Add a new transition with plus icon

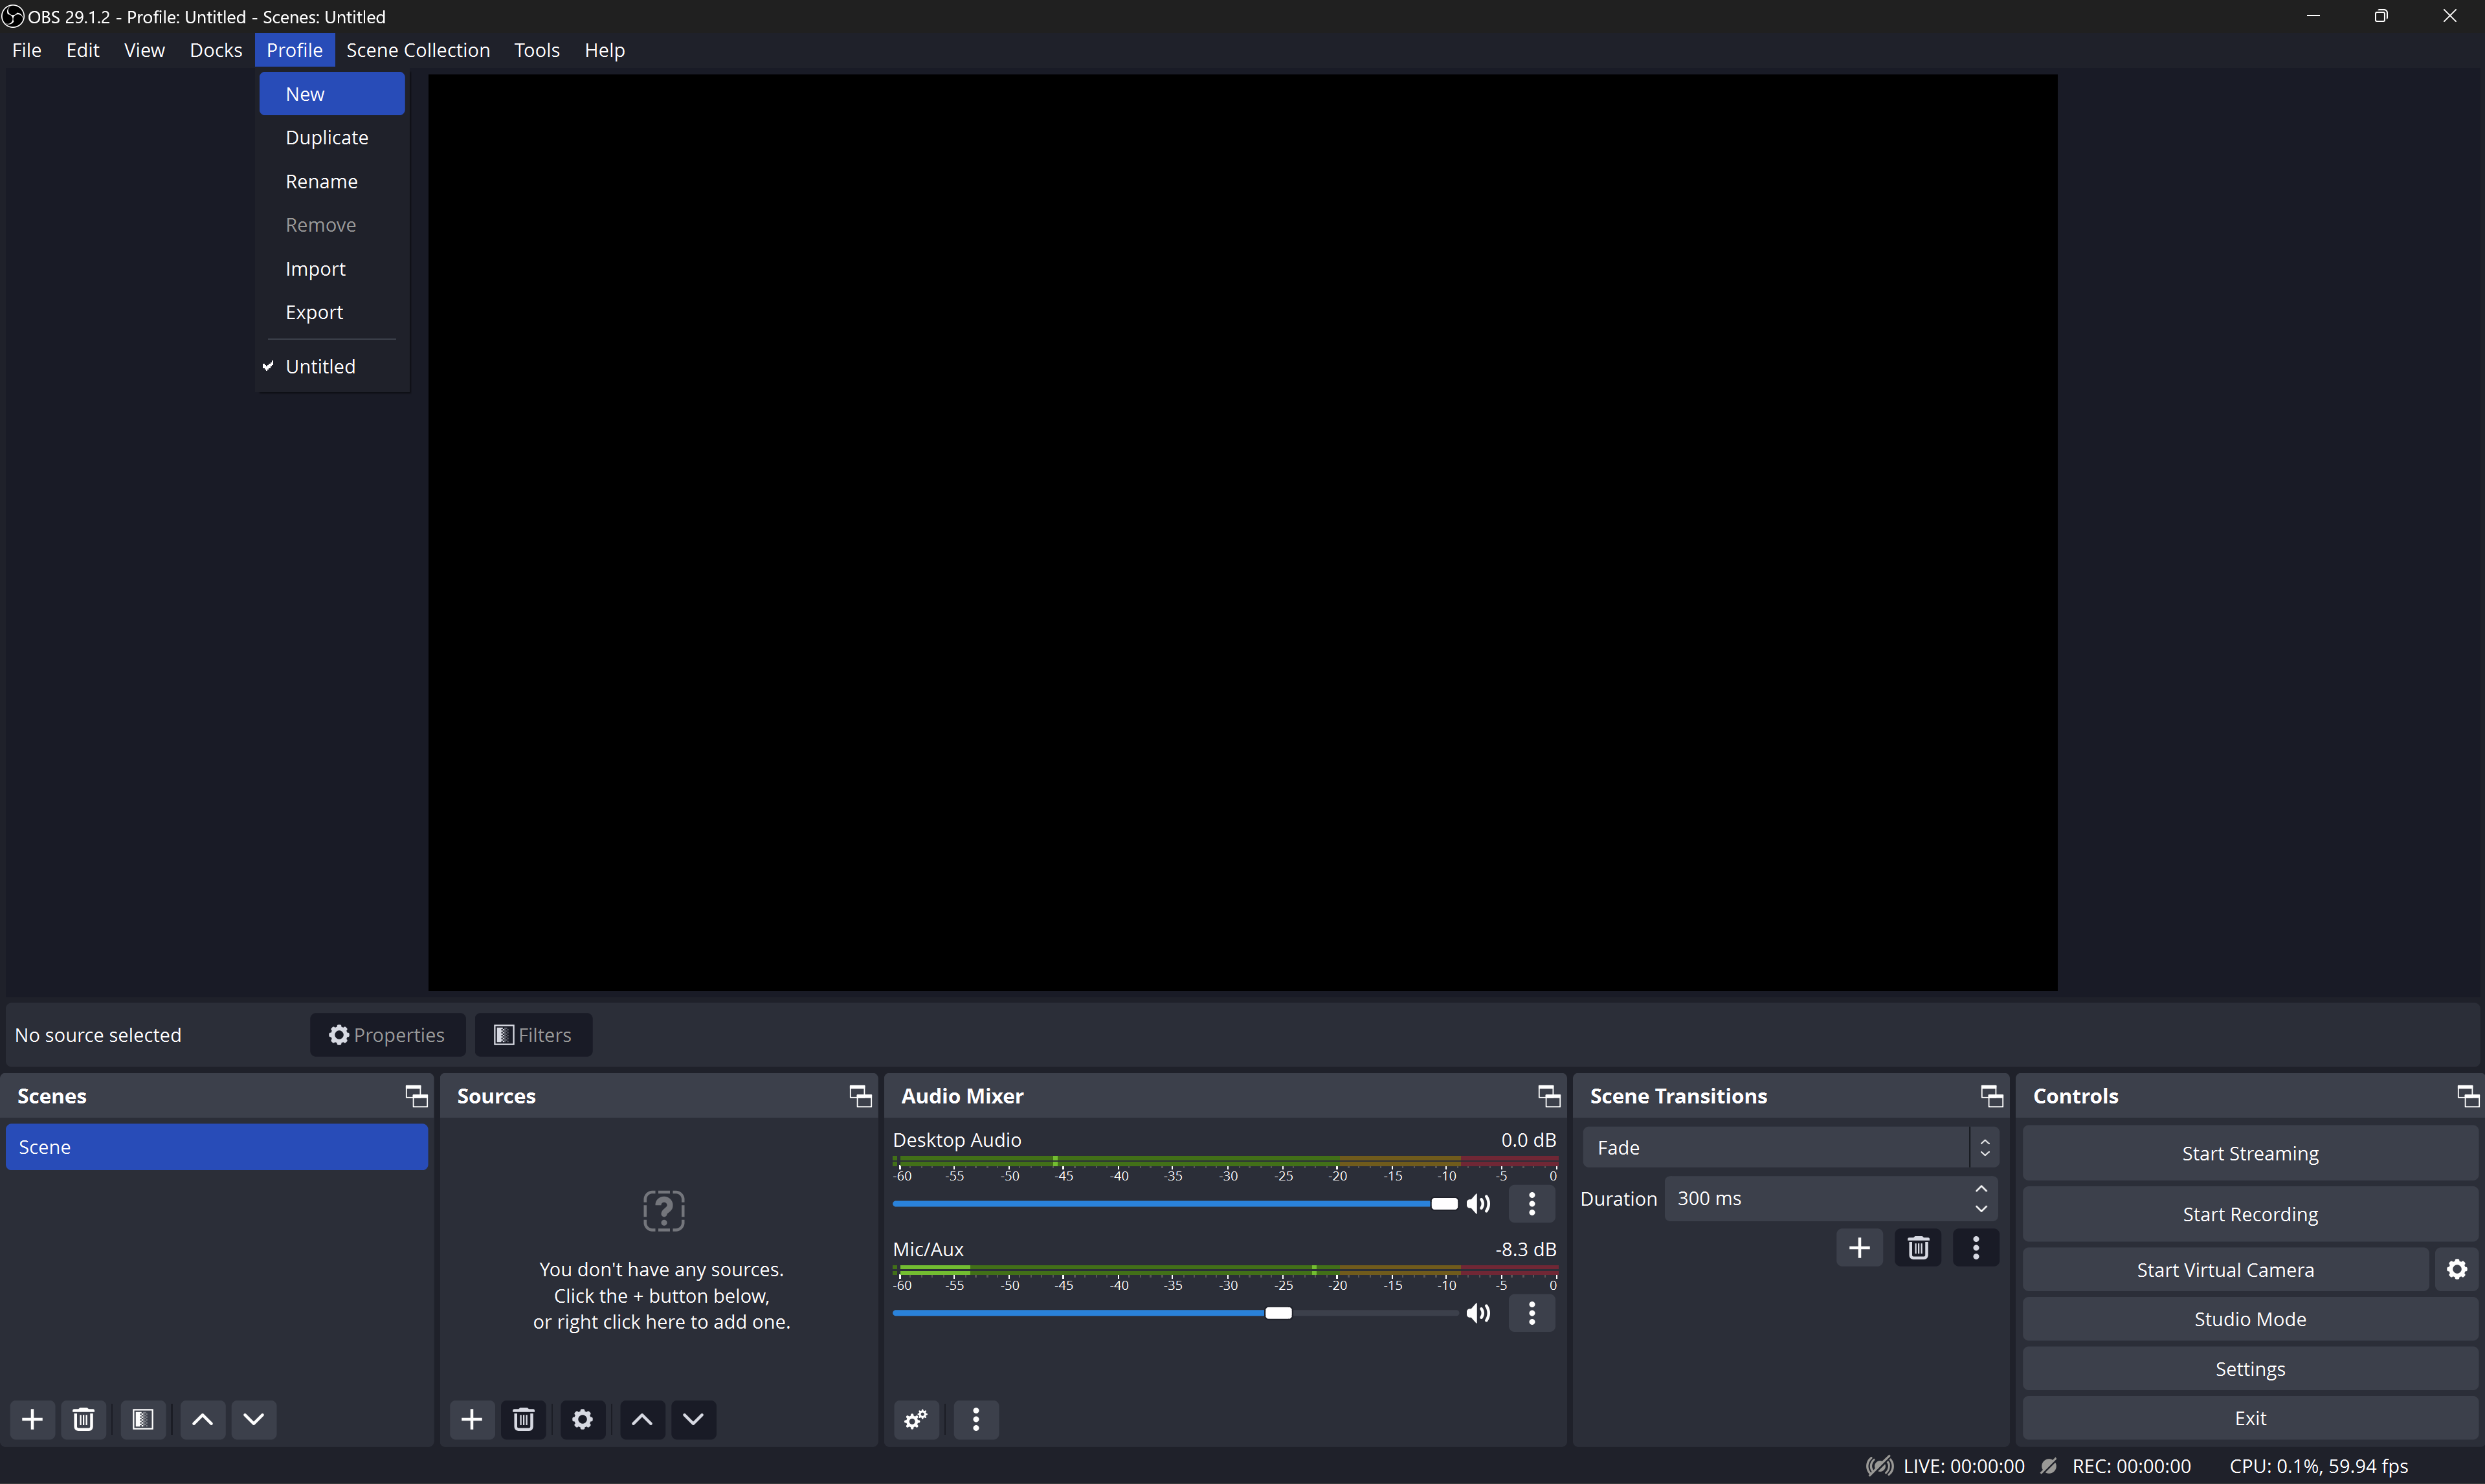coord(1859,1248)
